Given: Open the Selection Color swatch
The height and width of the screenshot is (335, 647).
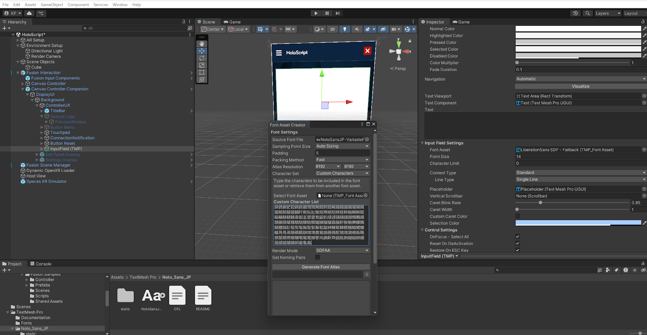Looking at the screenshot, I should (578, 223).
